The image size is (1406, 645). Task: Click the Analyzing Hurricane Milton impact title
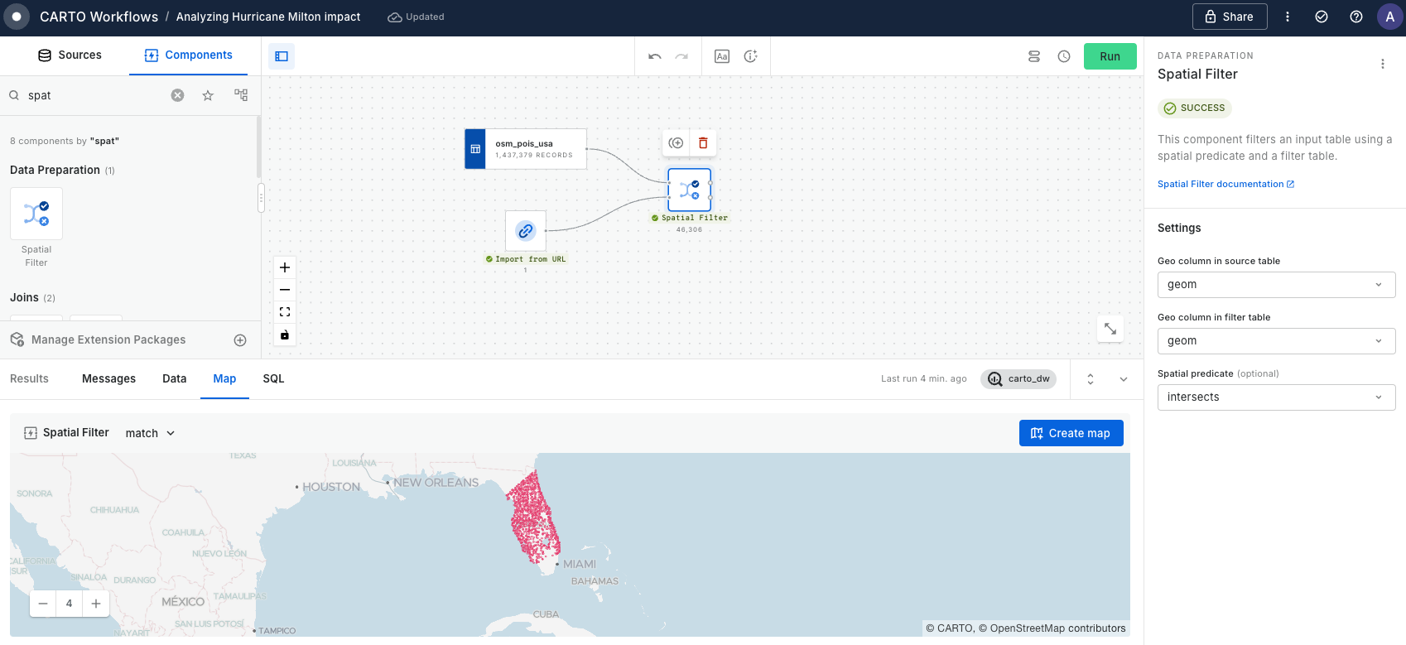point(268,17)
